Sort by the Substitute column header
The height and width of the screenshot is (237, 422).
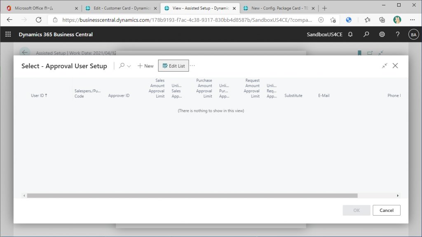tap(293, 95)
